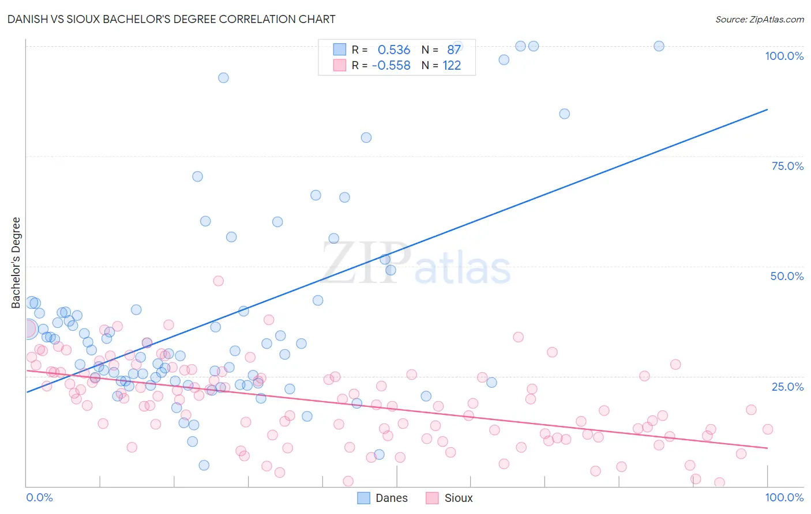The width and height of the screenshot is (811, 514).
Task: Click the chart title text
Action: [171, 19]
